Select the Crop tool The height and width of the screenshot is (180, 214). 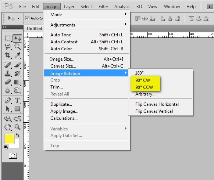click(x=8, y=55)
